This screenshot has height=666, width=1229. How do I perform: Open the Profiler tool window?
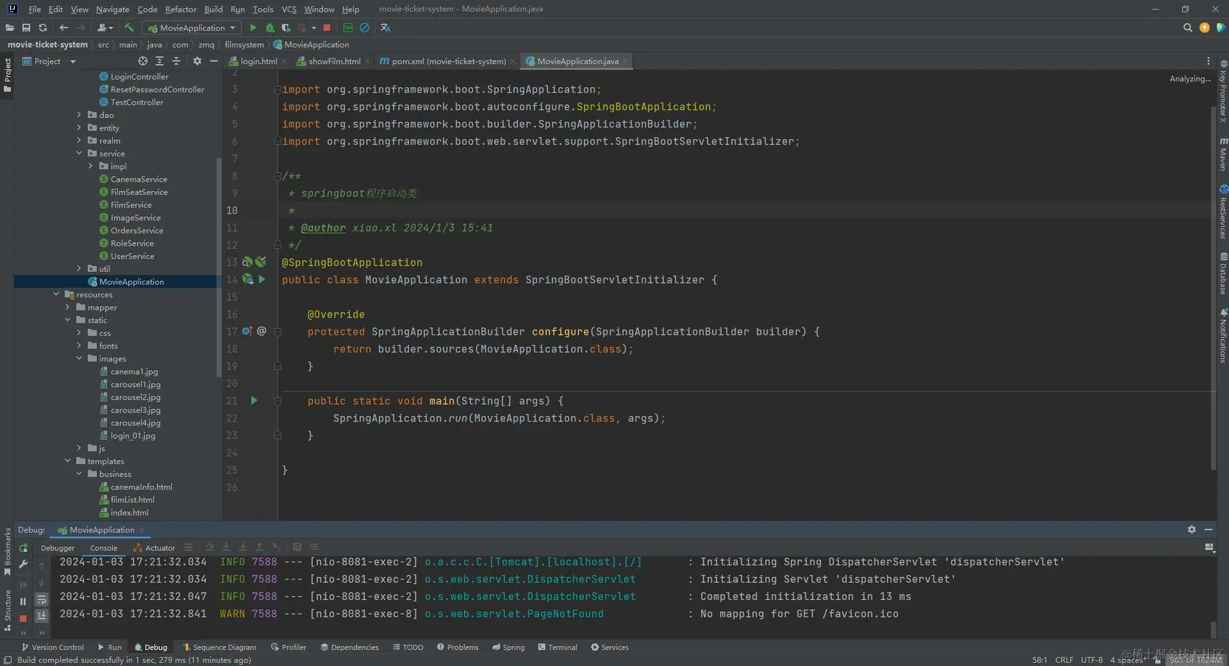pyautogui.click(x=288, y=647)
